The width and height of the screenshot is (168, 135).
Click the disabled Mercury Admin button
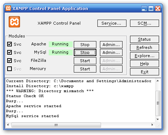tap(111, 69)
